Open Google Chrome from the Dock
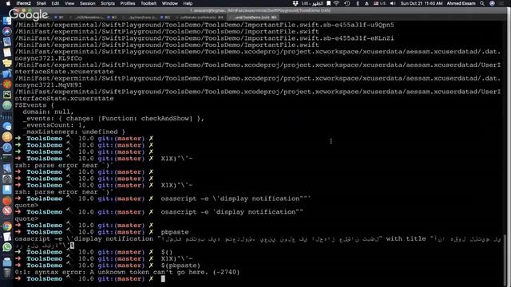 point(7,226)
